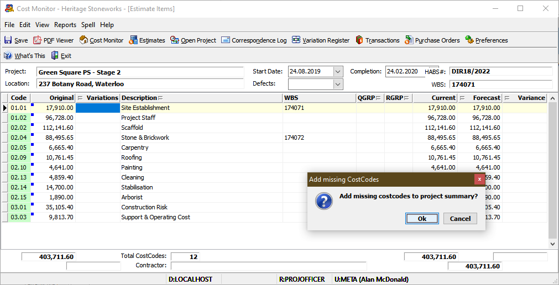Click scrollbar down arrow in grid
The width and height of the screenshot is (559, 285).
(x=552, y=244)
